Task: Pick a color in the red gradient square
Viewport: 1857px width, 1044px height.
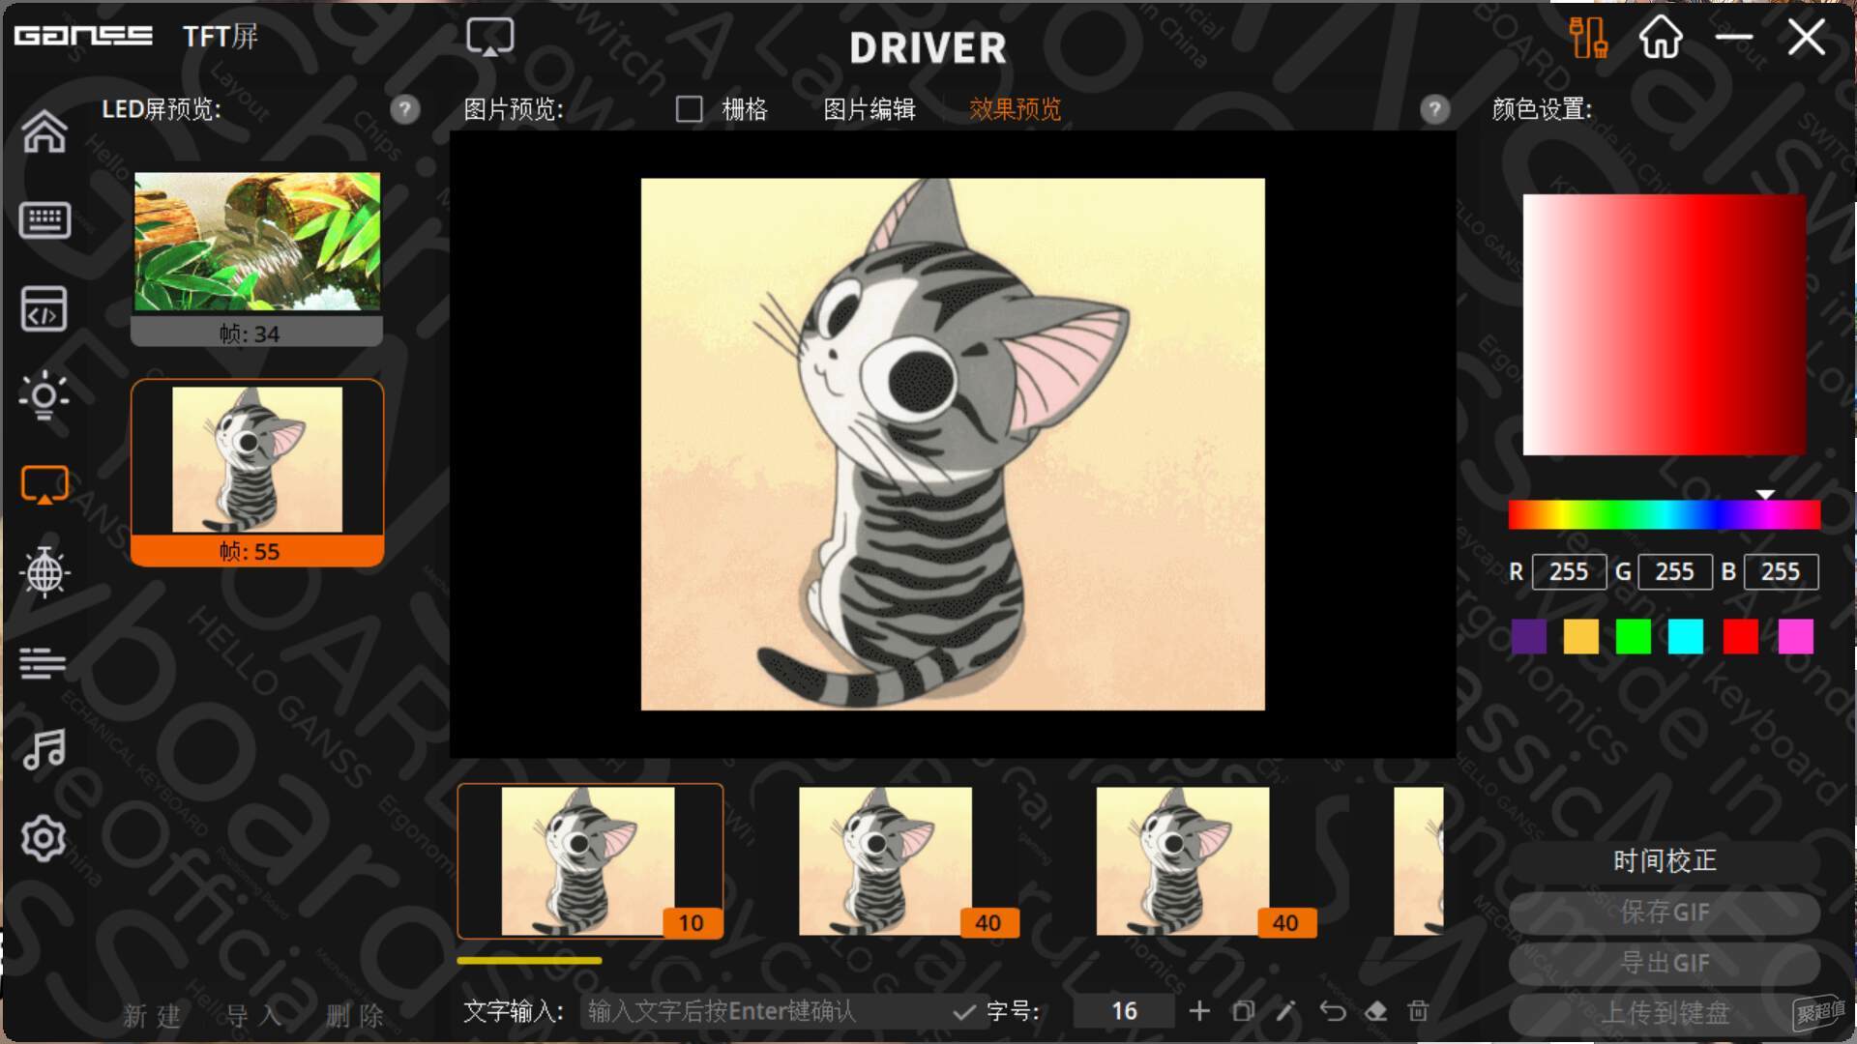Action: 1664,325
